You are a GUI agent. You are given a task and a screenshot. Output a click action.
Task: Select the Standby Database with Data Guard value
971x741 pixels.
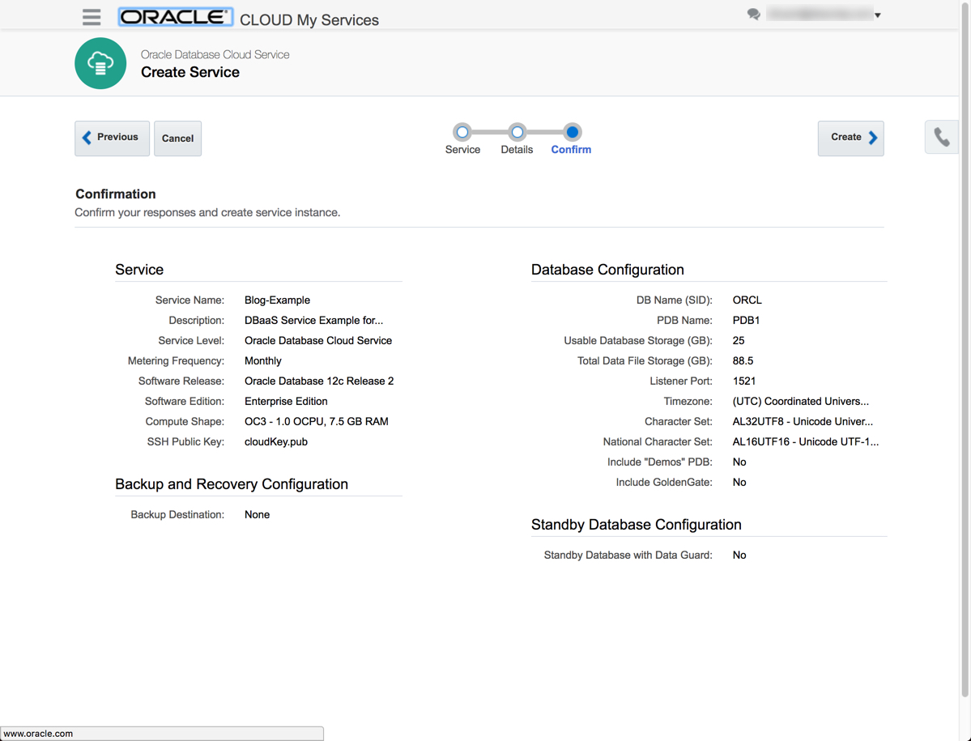[x=739, y=556]
